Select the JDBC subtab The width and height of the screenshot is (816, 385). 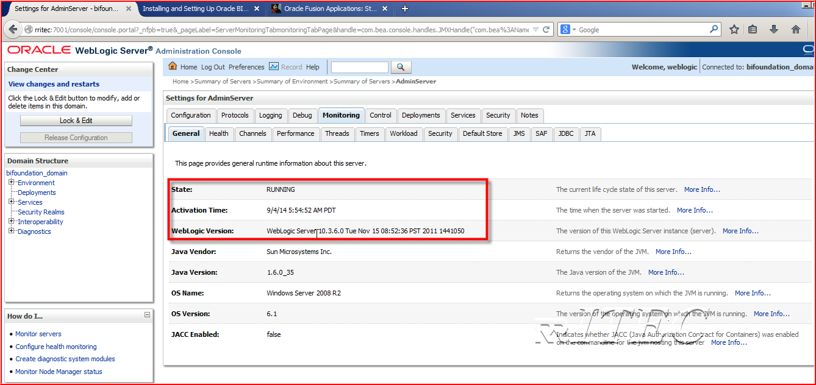click(565, 133)
